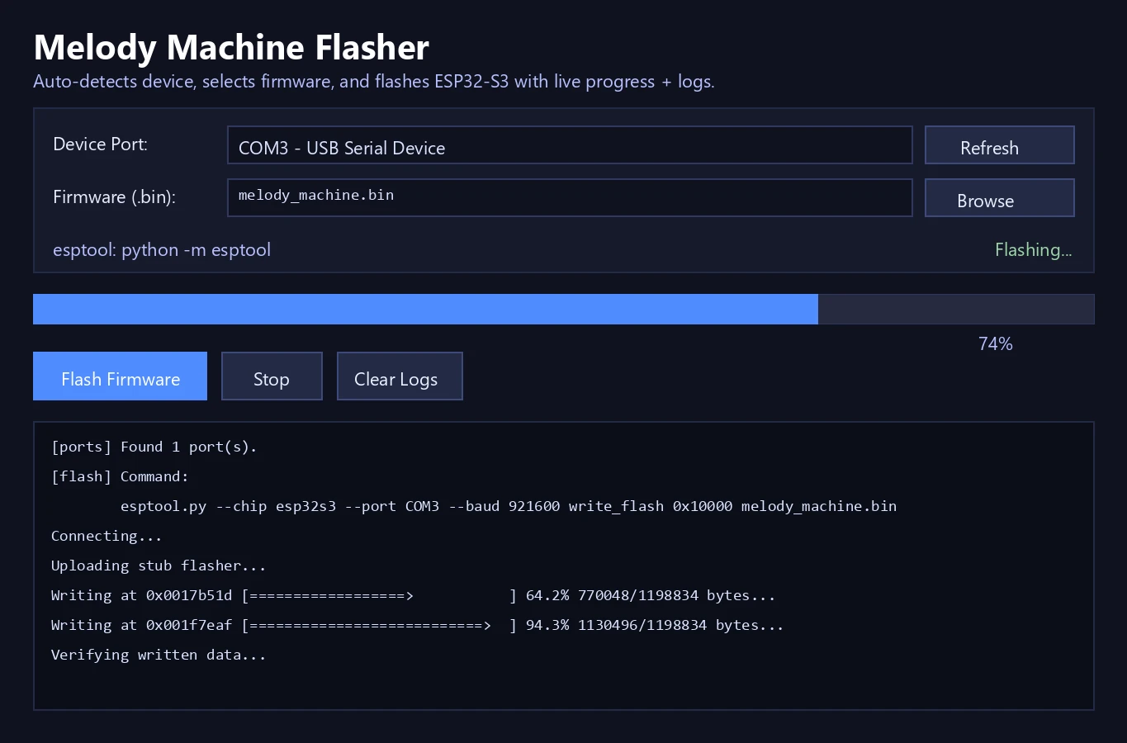The width and height of the screenshot is (1127, 743).
Task: Click the Verifying written data log line
Action: [x=159, y=655]
